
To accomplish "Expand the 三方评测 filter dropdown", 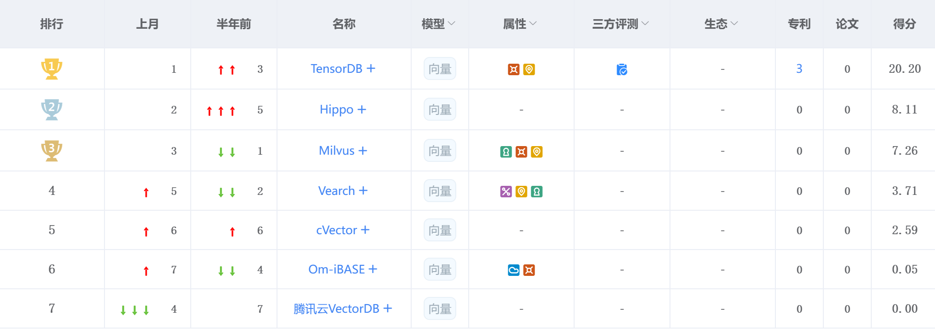I will [x=620, y=24].
